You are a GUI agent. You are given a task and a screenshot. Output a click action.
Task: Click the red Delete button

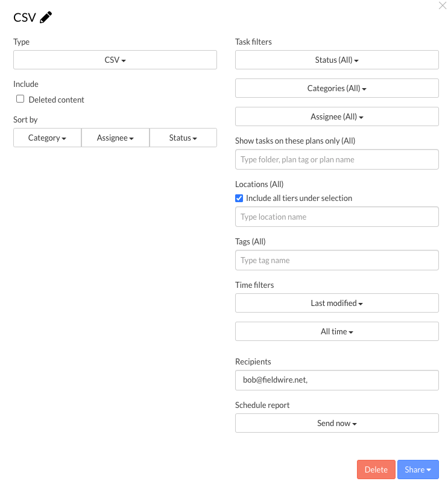tap(376, 469)
